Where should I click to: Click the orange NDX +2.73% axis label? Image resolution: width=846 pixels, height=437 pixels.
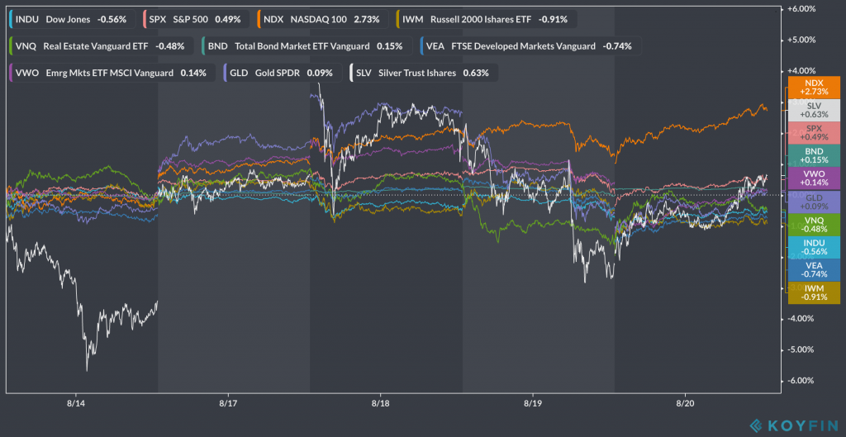pyautogui.click(x=813, y=88)
